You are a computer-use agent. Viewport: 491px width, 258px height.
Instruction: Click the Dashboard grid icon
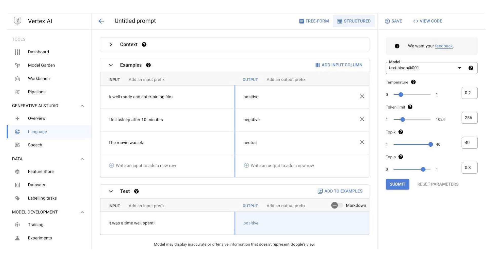pyautogui.click(x=17, y=52)
